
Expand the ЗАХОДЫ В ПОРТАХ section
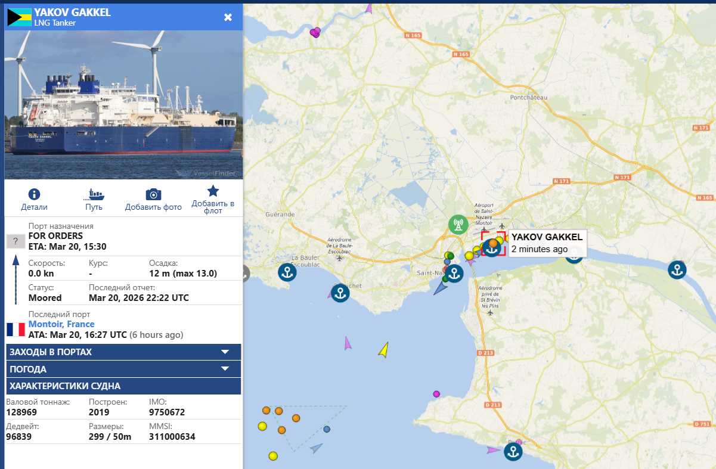123,352
